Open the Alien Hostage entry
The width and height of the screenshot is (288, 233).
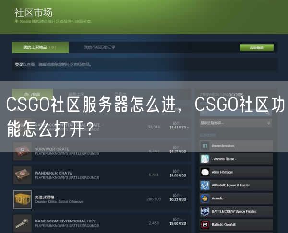(236, 172)
